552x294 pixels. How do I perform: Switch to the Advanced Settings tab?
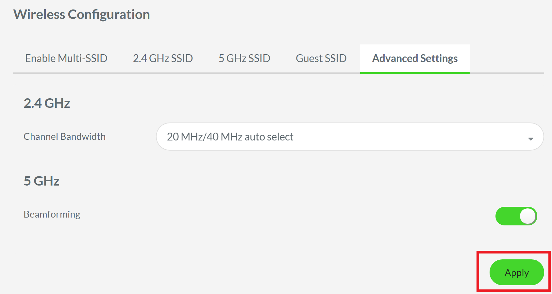click(x=414, y=58)
